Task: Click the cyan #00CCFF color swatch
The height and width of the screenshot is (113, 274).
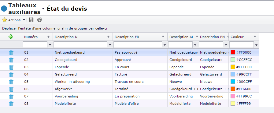Action: point(233,82)
